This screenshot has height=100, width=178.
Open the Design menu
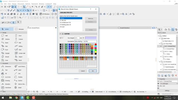pos(14,4)
